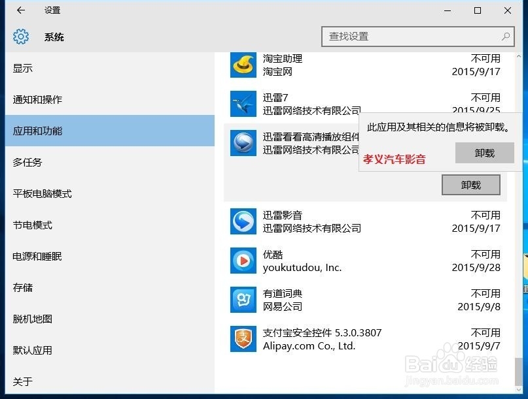Click the 淘宝网 publisher text

(x=277, y=72)
